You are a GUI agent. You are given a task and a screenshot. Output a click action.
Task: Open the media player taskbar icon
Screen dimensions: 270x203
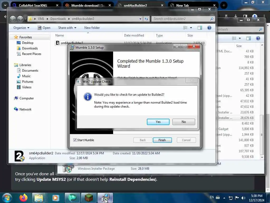[x=55, y=198]
